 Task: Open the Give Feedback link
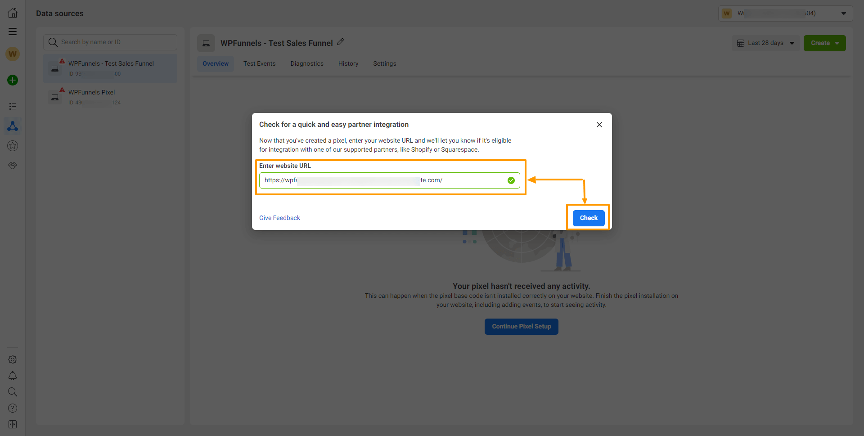(x=279, y=218)
